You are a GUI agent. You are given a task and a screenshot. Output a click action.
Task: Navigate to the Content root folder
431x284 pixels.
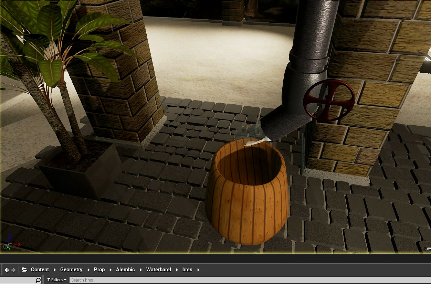click(40, 270)
